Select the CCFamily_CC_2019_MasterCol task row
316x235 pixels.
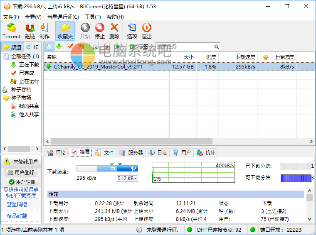[x=179, y=66]
